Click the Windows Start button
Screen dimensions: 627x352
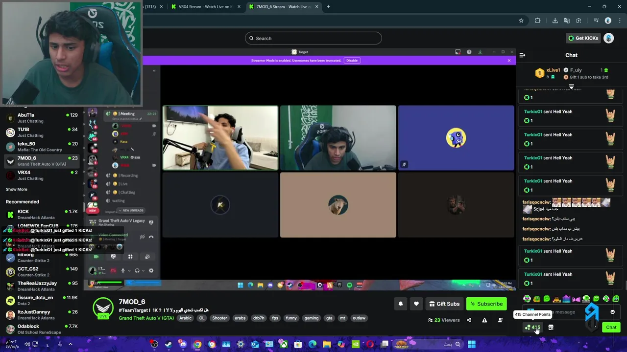(471, 344)
